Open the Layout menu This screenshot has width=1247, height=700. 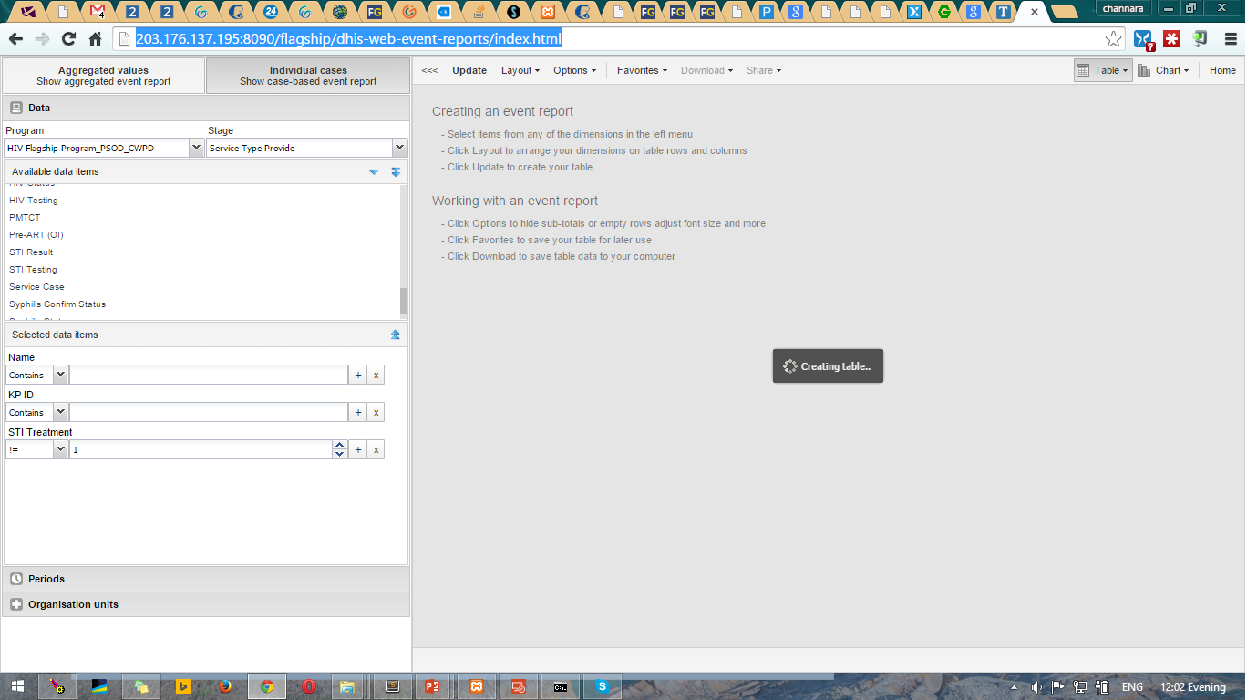[520, 70]
